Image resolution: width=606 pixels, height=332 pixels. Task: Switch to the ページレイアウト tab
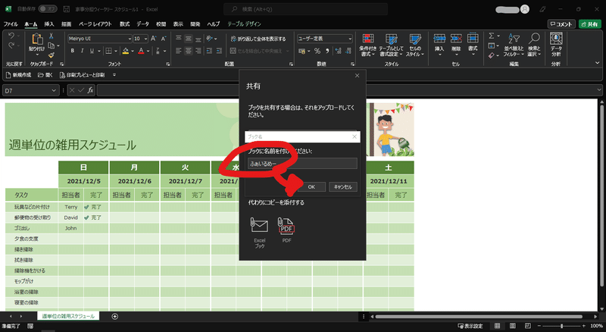click(x=95, y=24)
